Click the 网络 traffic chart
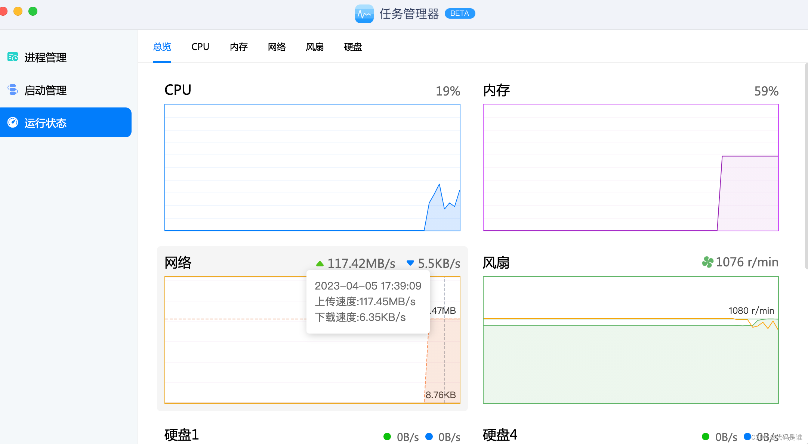Viewport: 808px width, 444px height. pyautogui.click(x=312, y=340)
